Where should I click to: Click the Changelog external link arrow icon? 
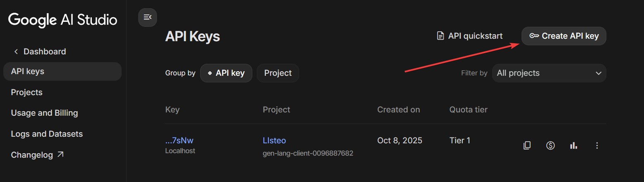click(60, 155)
